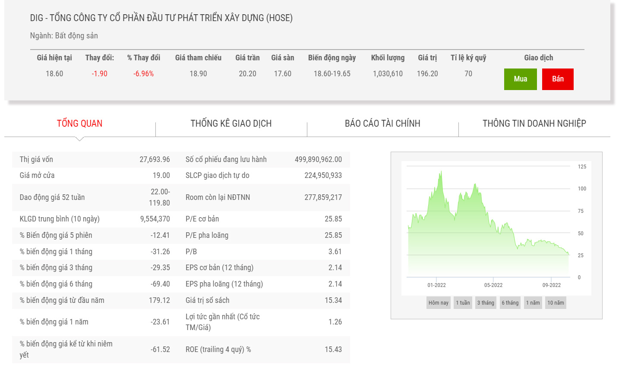Click the DIG company name heading
This screenshot has height=374, width=622.
(161, 18)
